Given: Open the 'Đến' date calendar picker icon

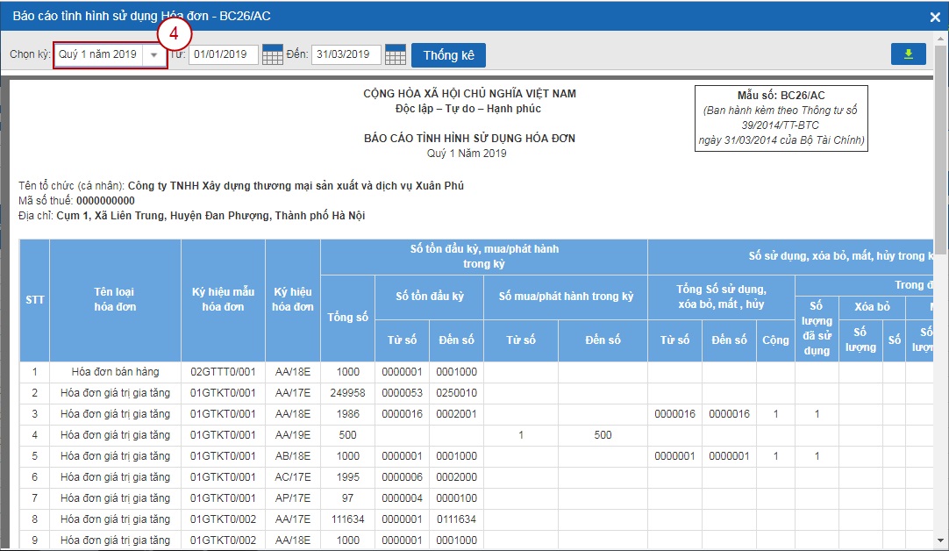Looking at the screenshot, I should click(x=396, y=54).
